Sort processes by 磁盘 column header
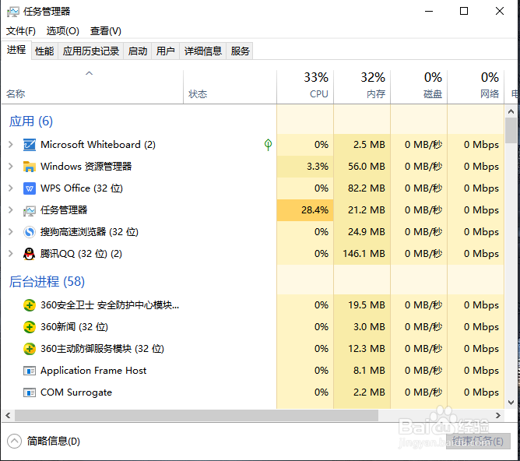520x461 pixels. 419,87
